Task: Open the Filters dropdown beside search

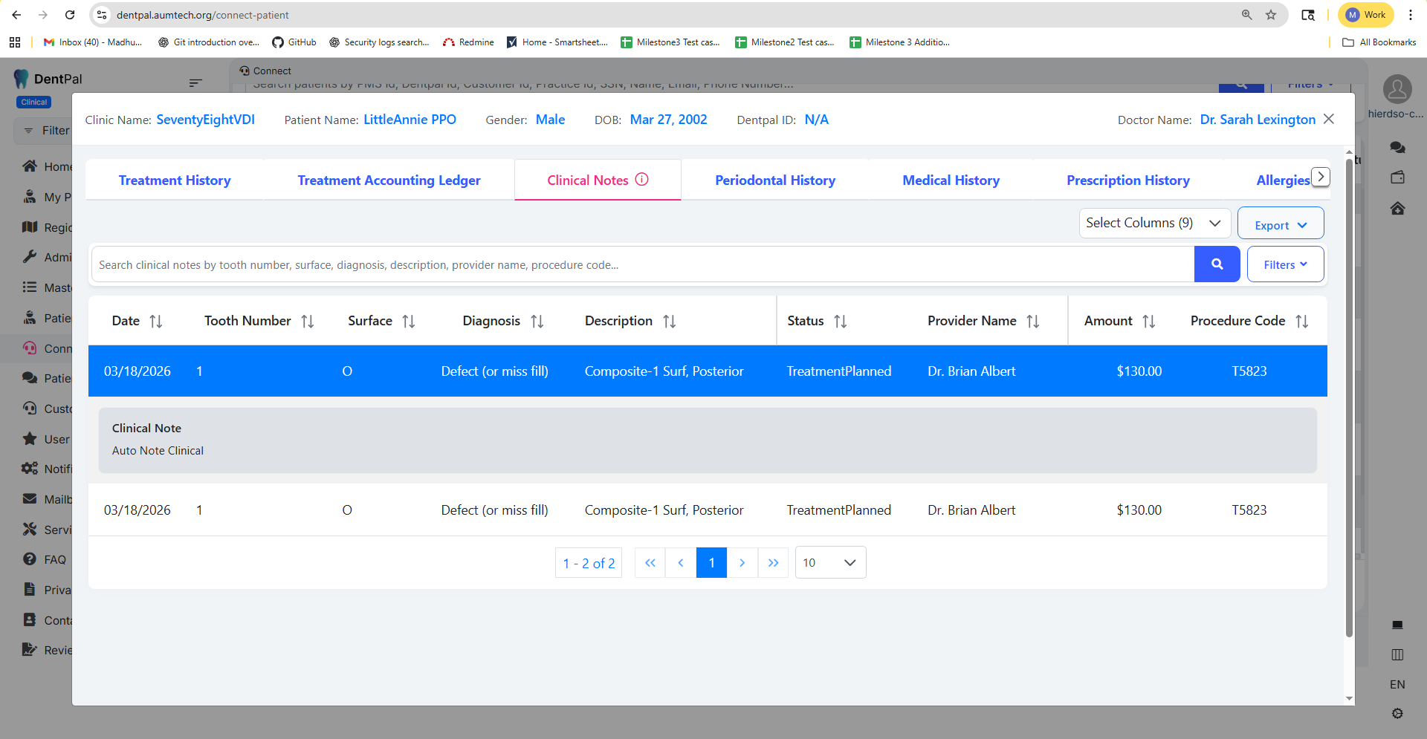Action: tap(1284, 264)
